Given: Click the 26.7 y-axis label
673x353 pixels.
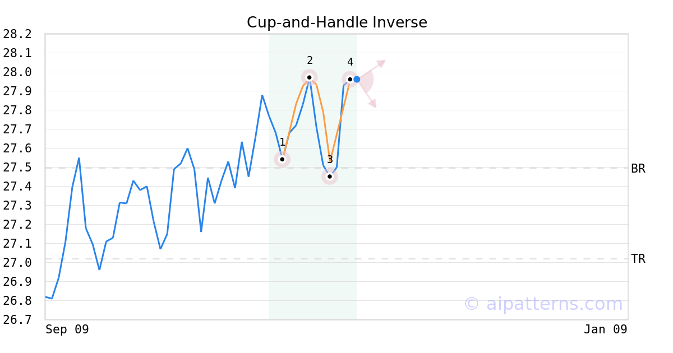Looking at the screenshot, I should pyautogui.click(x=17, y=320).
